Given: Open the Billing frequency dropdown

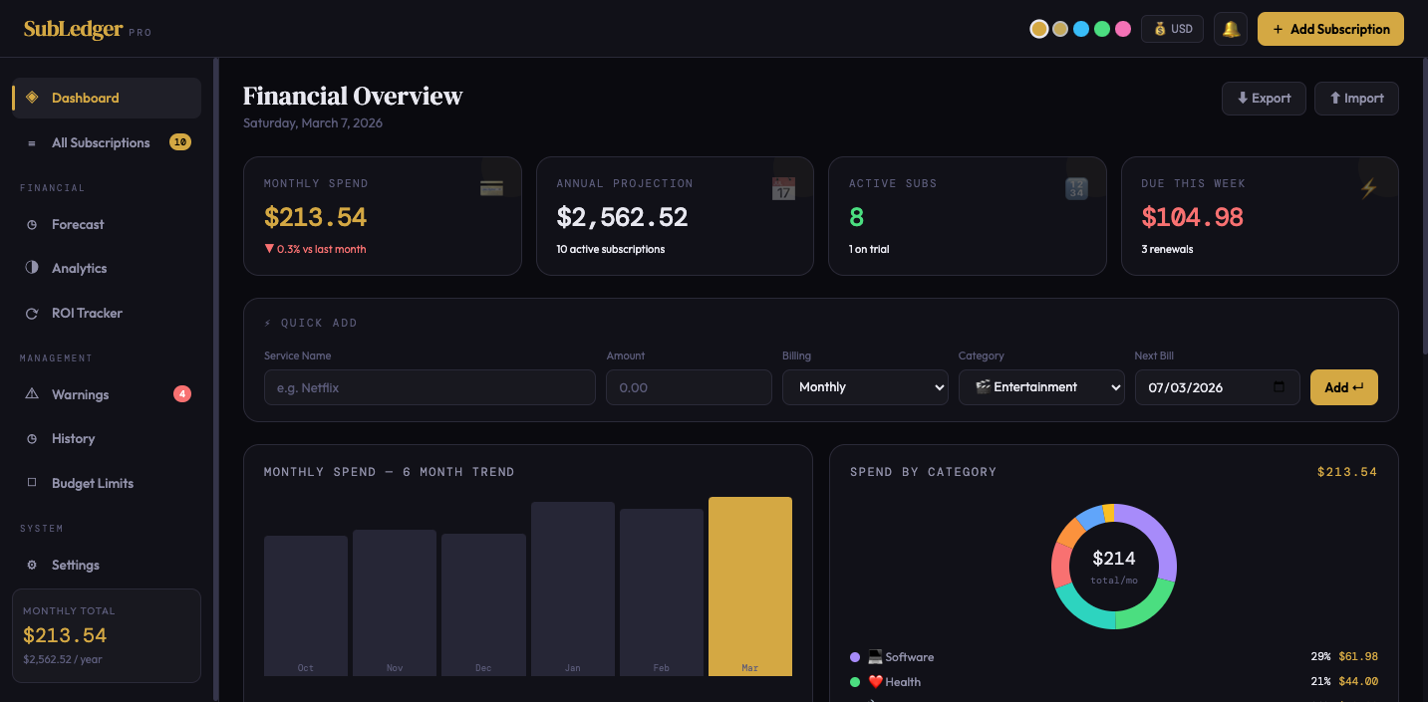Looking at the screenshot, I should click(865, 387).
